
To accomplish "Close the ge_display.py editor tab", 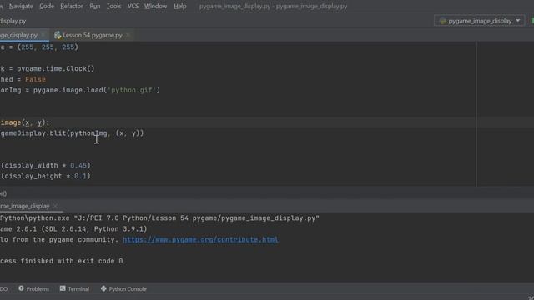I will 43,35.
